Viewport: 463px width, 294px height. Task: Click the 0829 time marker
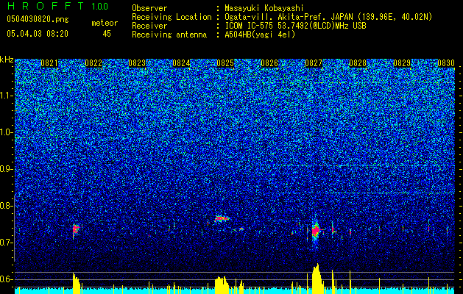coord(402,63)
